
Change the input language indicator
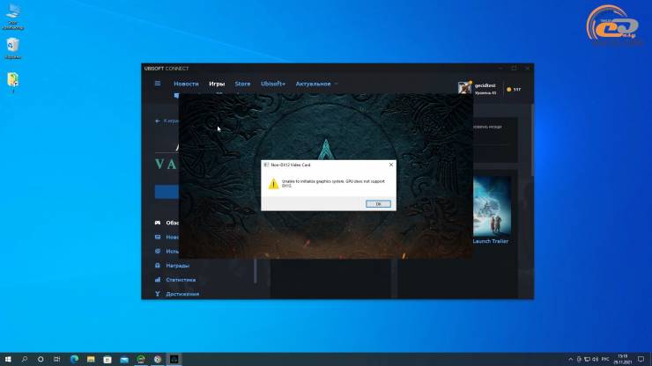605,359
